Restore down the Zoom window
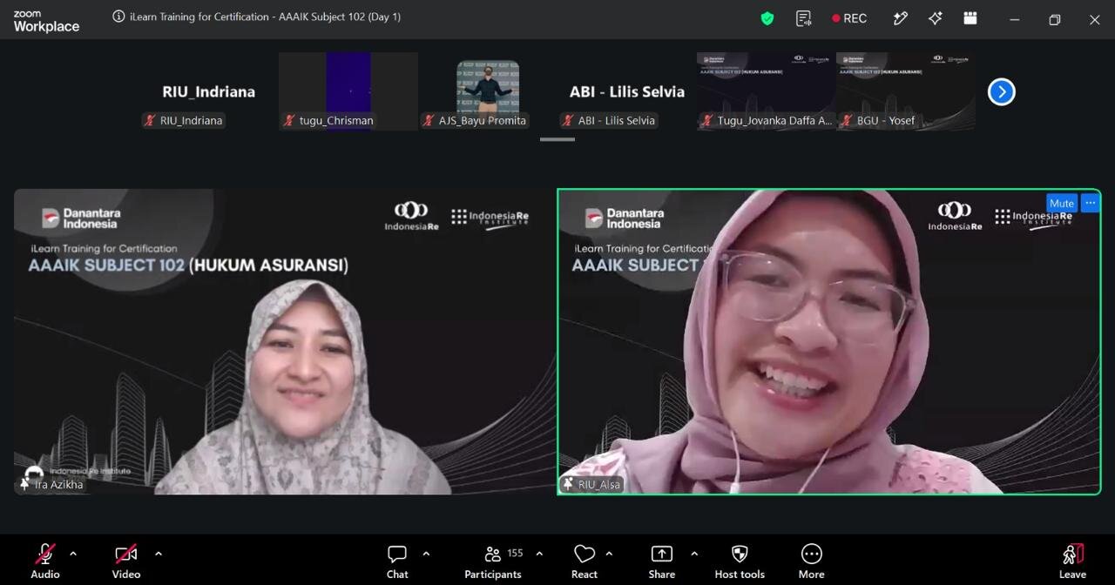 [x=1055, y=19]
